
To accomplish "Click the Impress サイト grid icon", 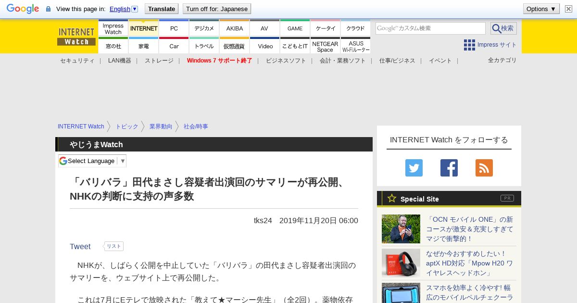I will point(469,45).
